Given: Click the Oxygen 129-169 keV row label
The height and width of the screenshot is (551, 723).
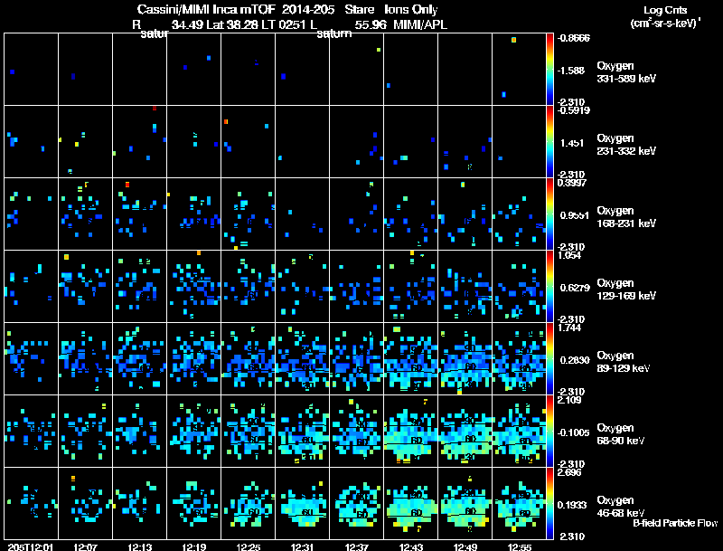Looking at the screenshot, I should [x=625, y=288].
